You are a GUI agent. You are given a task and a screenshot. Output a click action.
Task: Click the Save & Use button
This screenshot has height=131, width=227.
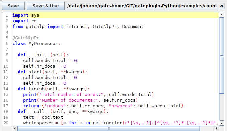[46, 6]
